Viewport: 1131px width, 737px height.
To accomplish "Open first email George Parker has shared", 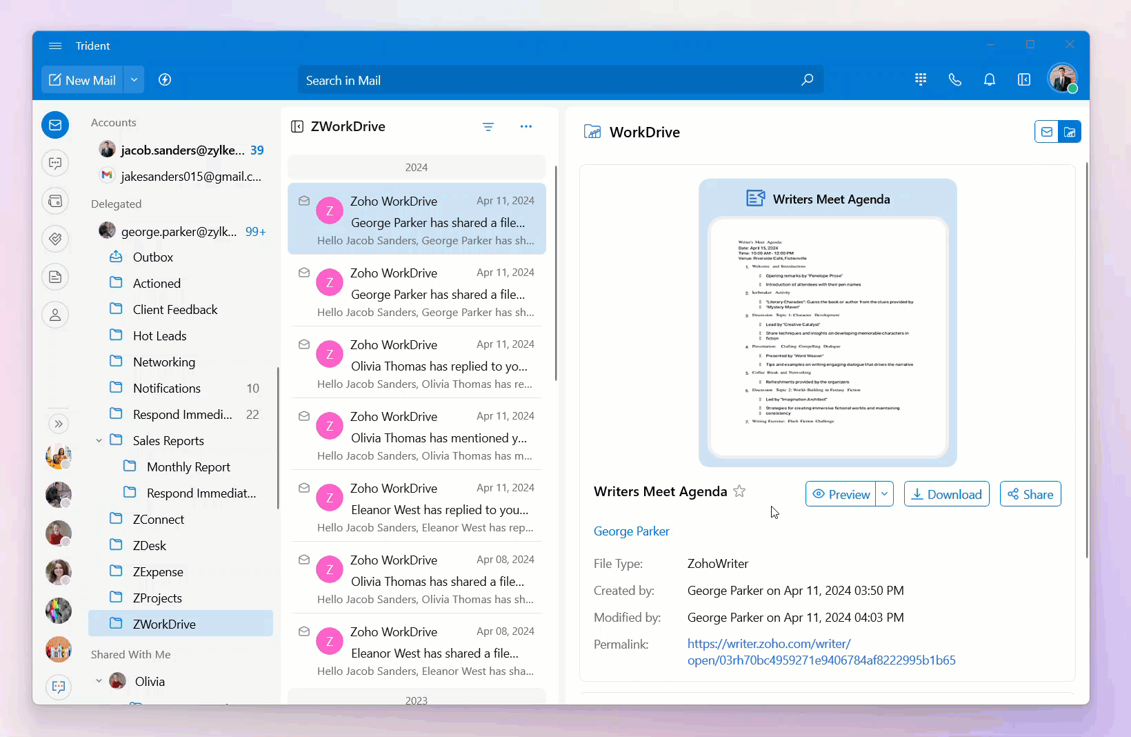I will (417, 219).
